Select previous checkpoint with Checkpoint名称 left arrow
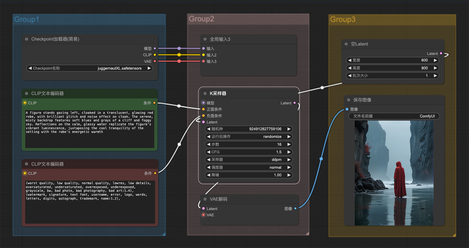This screenshot has width=469, height=248. pos(30,68)
